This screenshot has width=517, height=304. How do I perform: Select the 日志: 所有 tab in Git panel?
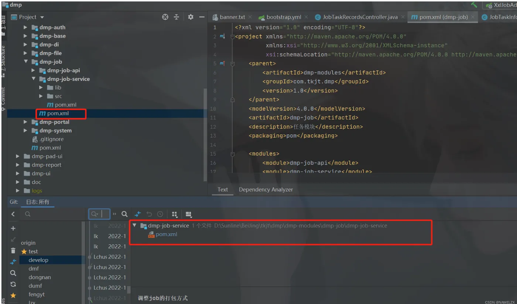pyautogui.click(x=37, y=202)
